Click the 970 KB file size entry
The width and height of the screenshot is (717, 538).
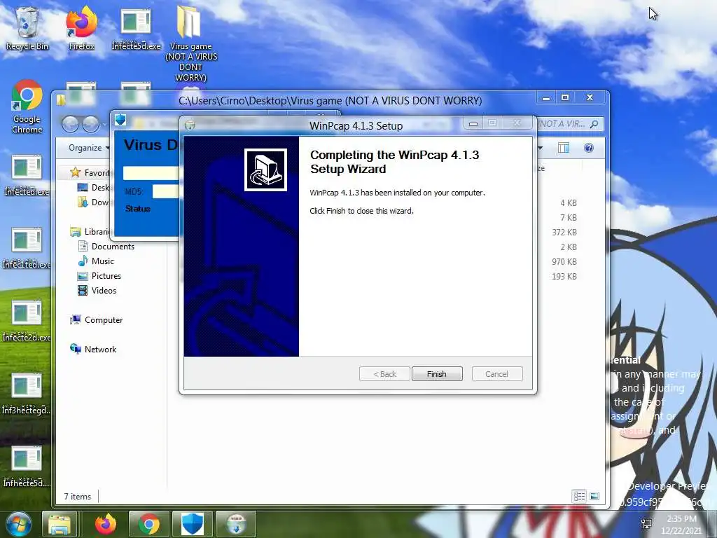click(564, 262)
